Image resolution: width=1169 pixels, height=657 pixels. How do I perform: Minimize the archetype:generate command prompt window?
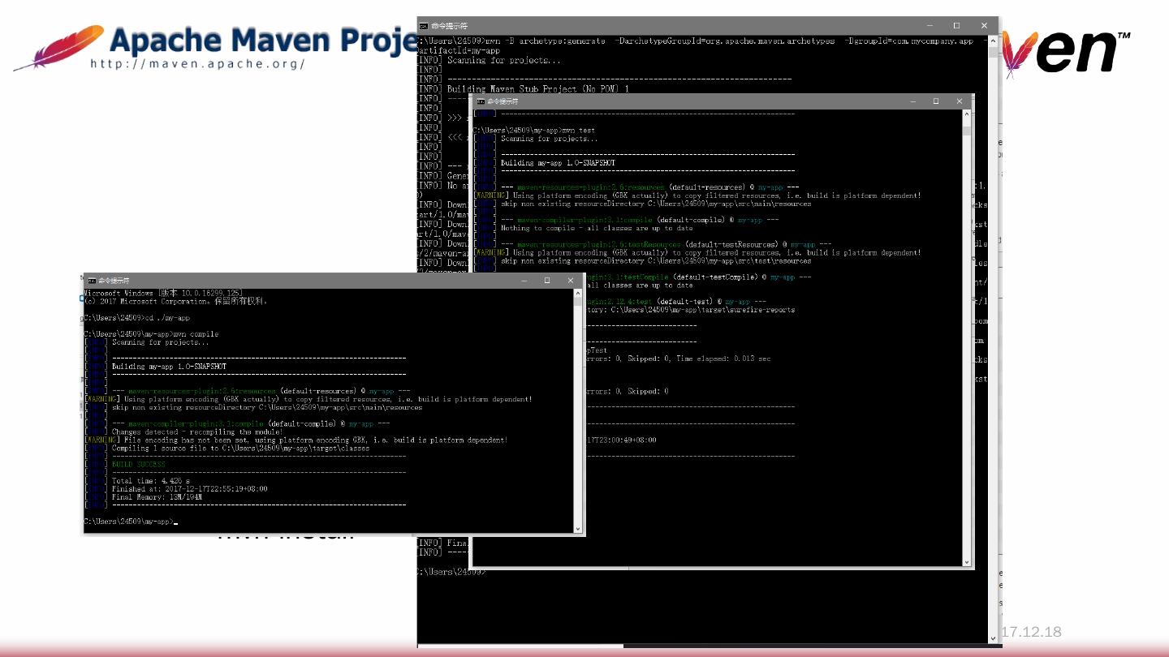coord(930,26)
